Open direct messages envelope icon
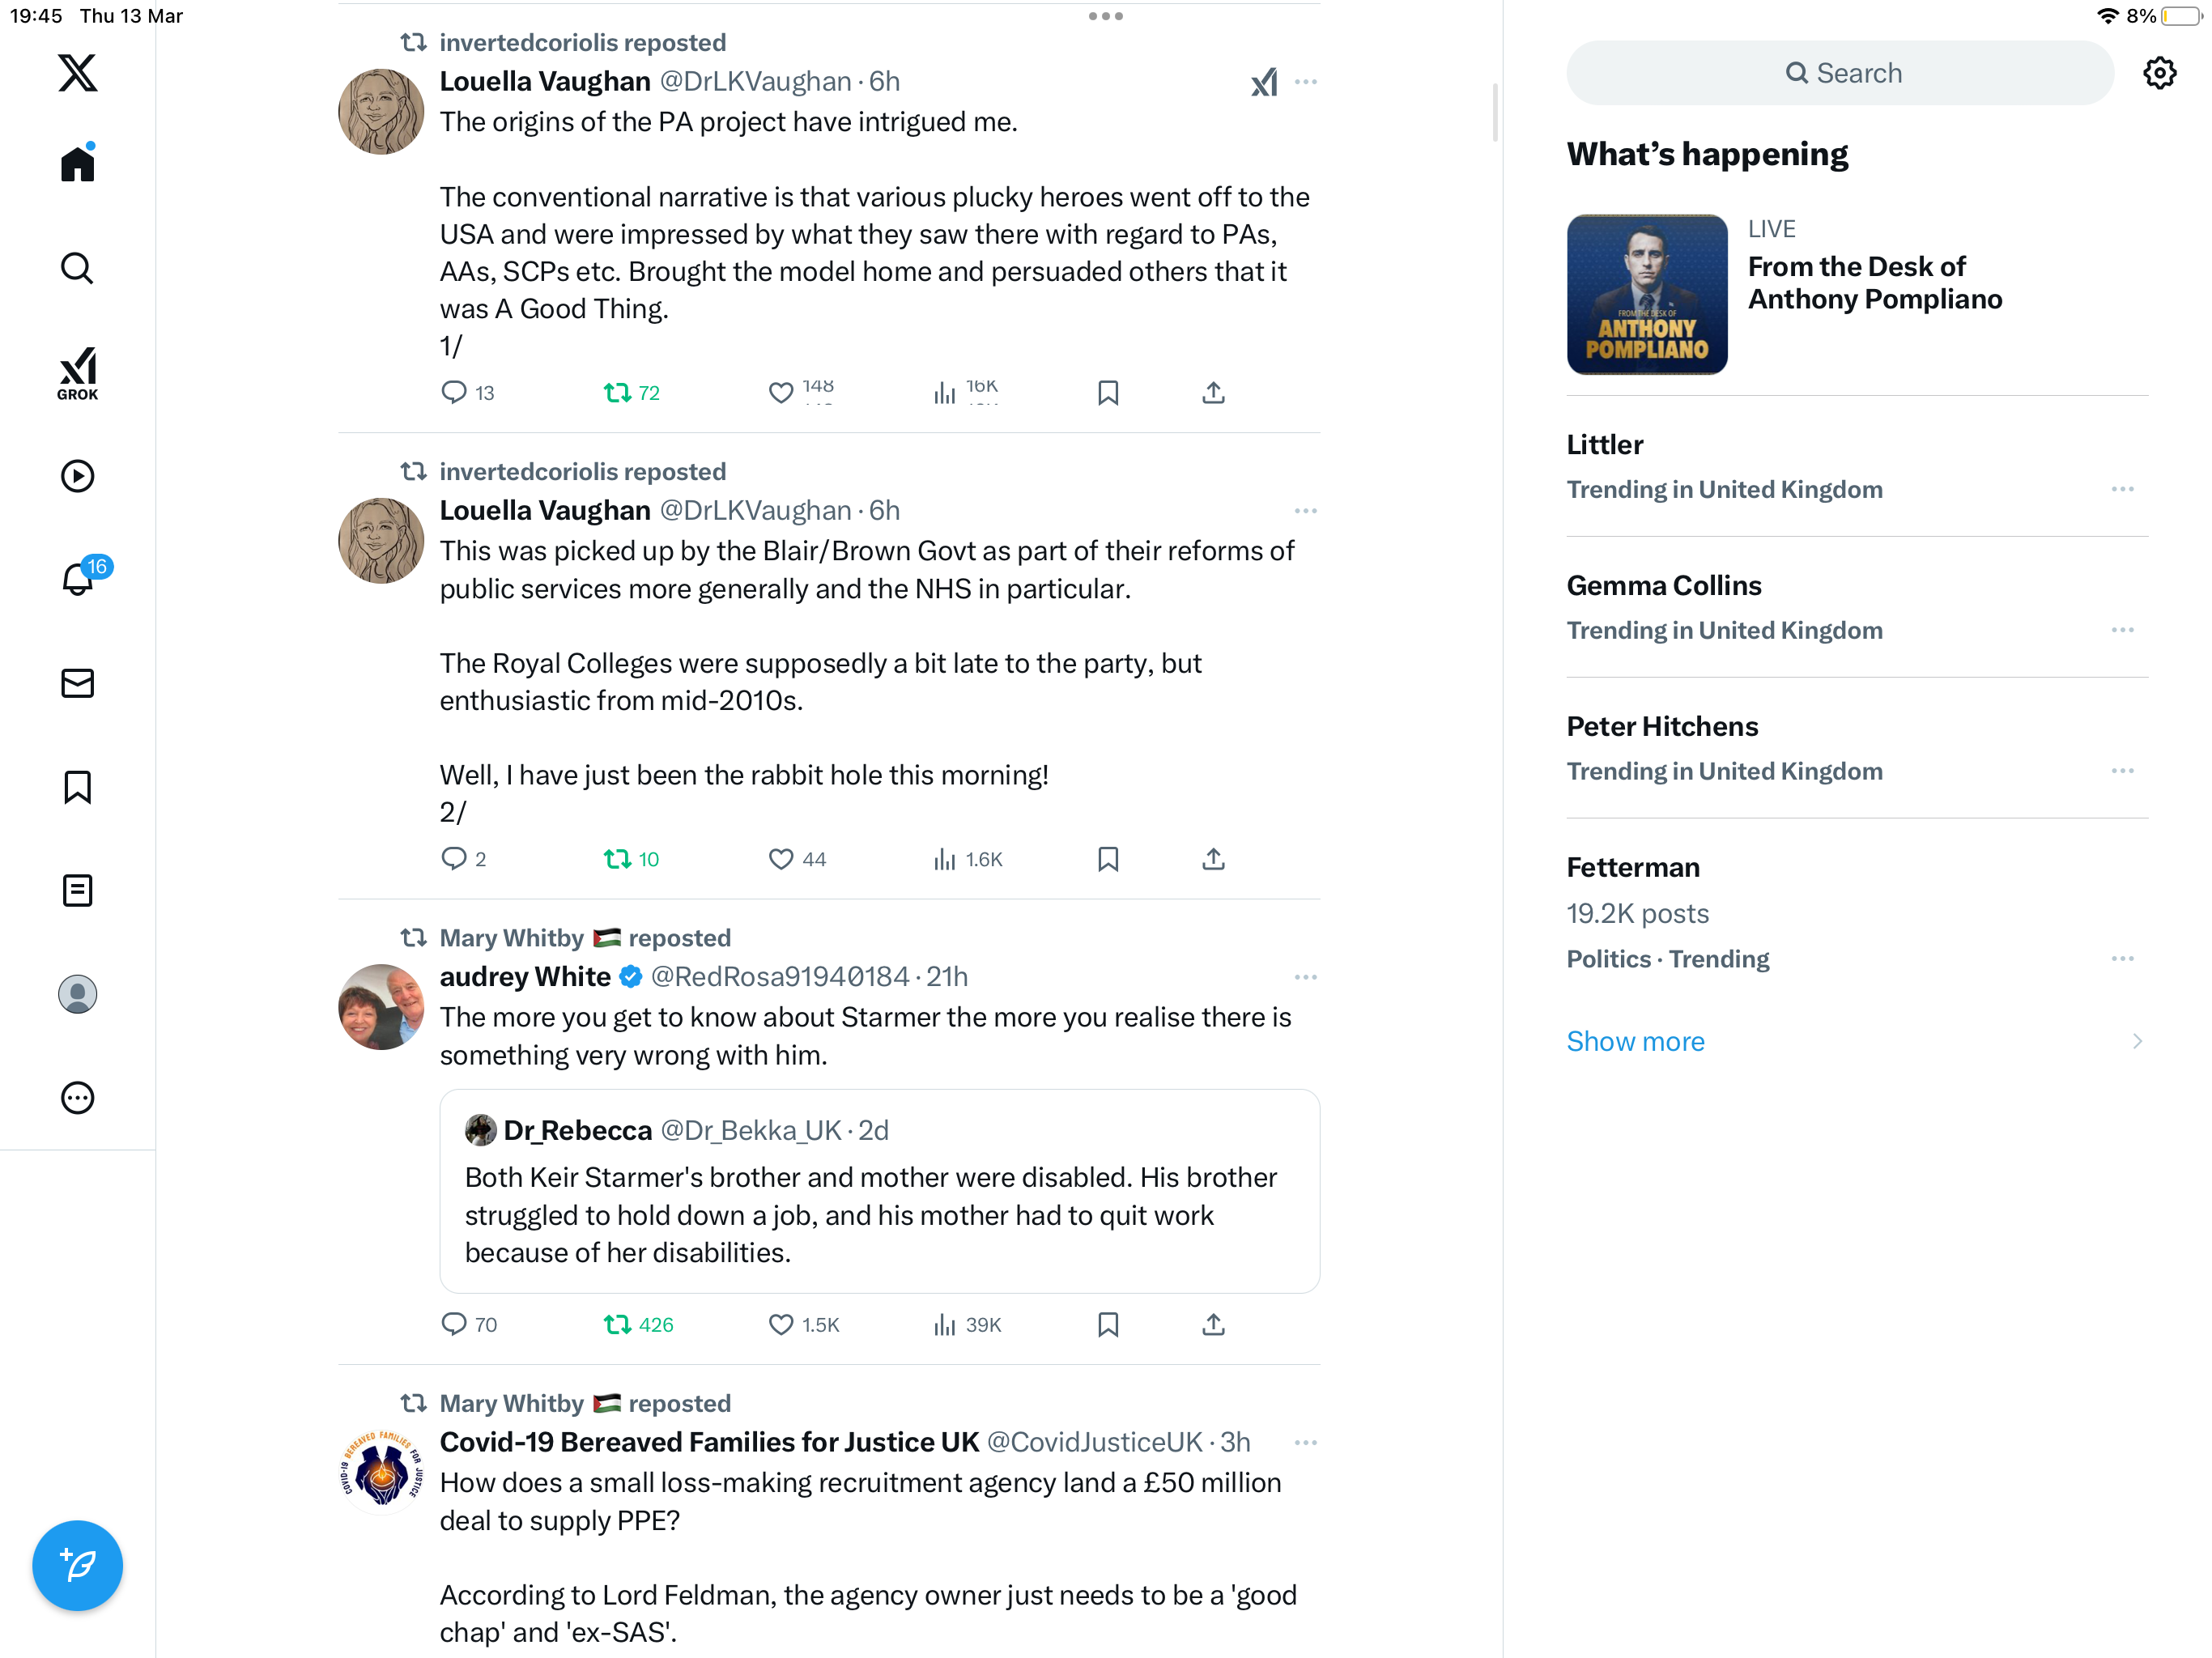This screenshot has width=2212, height=1658. (x=77, y=683)
